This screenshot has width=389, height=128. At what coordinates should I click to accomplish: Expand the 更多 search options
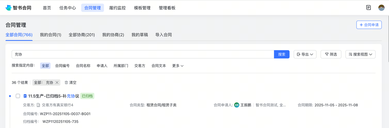click(178, 66)
